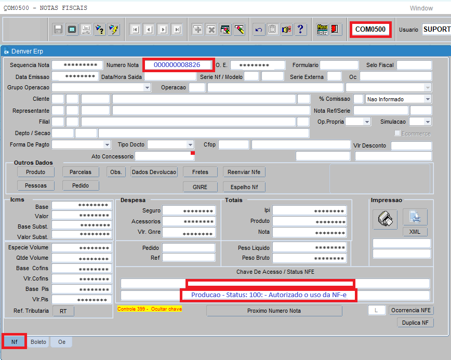Click into the Numero Nota field
The height and width of the screenshot is (360, 451).
(177, 65)
